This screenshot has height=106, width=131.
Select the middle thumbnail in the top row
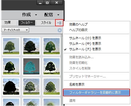[x=31, y=46]
